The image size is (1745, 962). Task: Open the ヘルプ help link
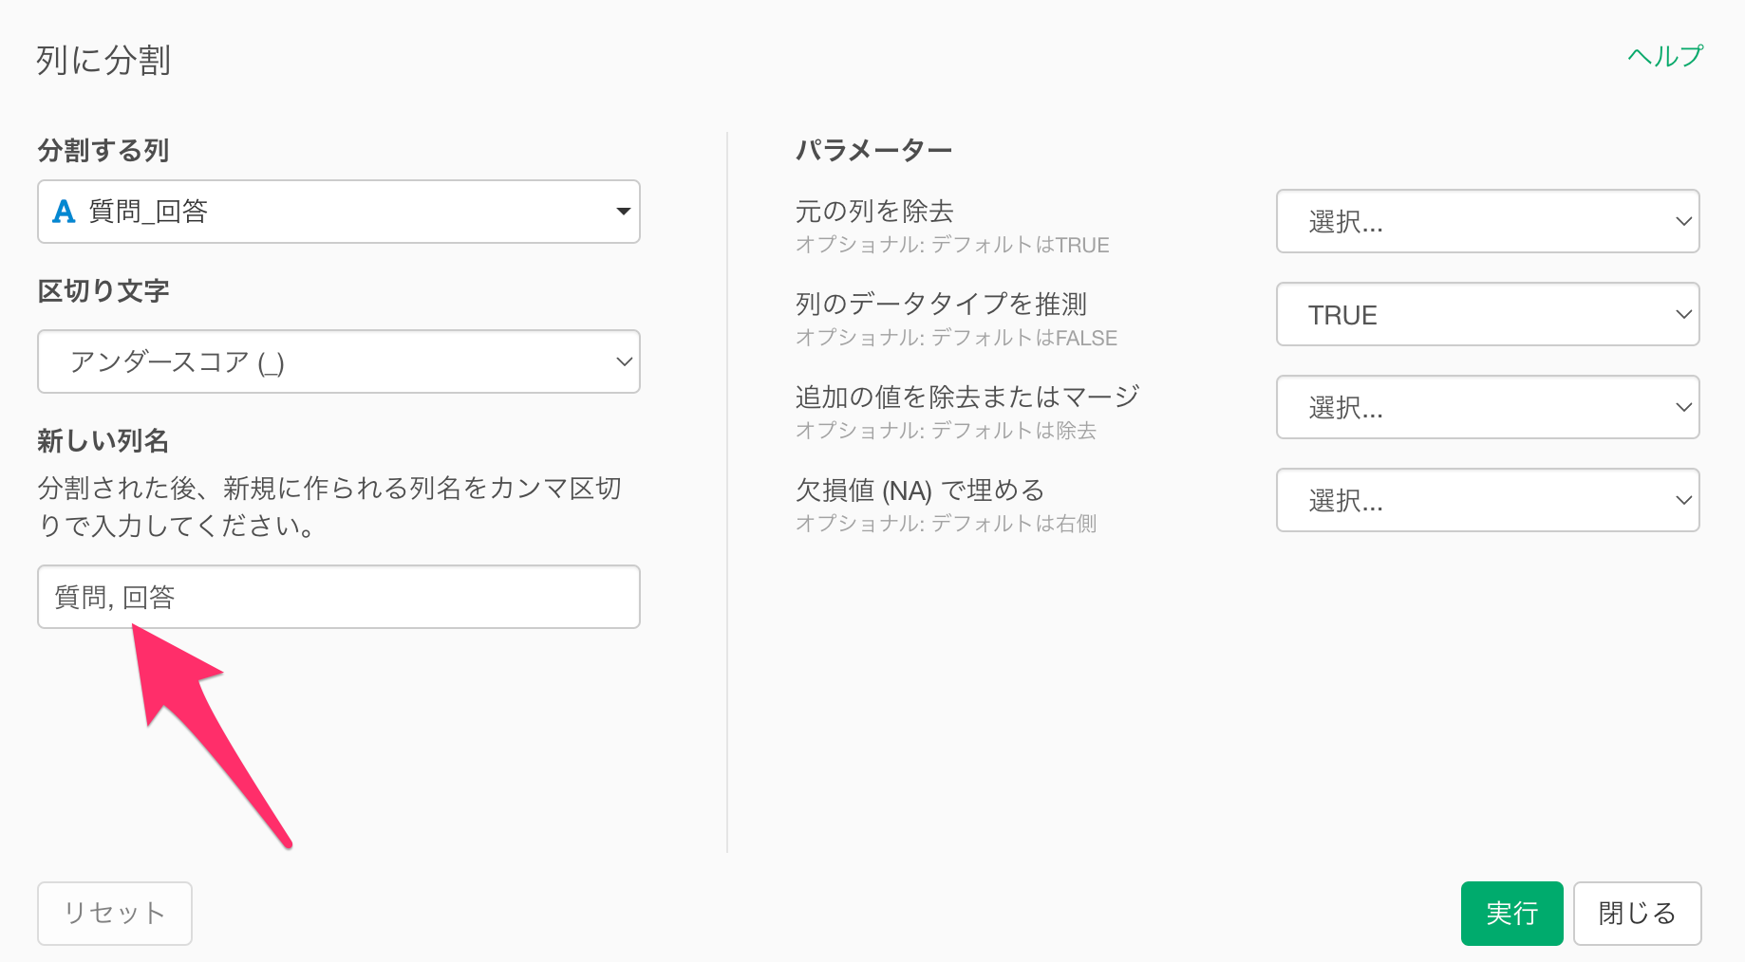click(x=1665, y=56)
